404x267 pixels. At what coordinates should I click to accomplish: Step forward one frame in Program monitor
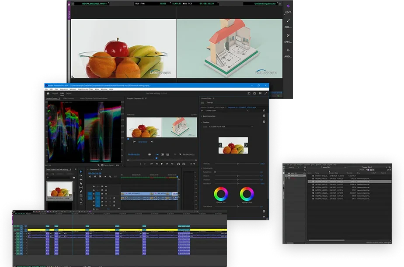coord(167,164)
